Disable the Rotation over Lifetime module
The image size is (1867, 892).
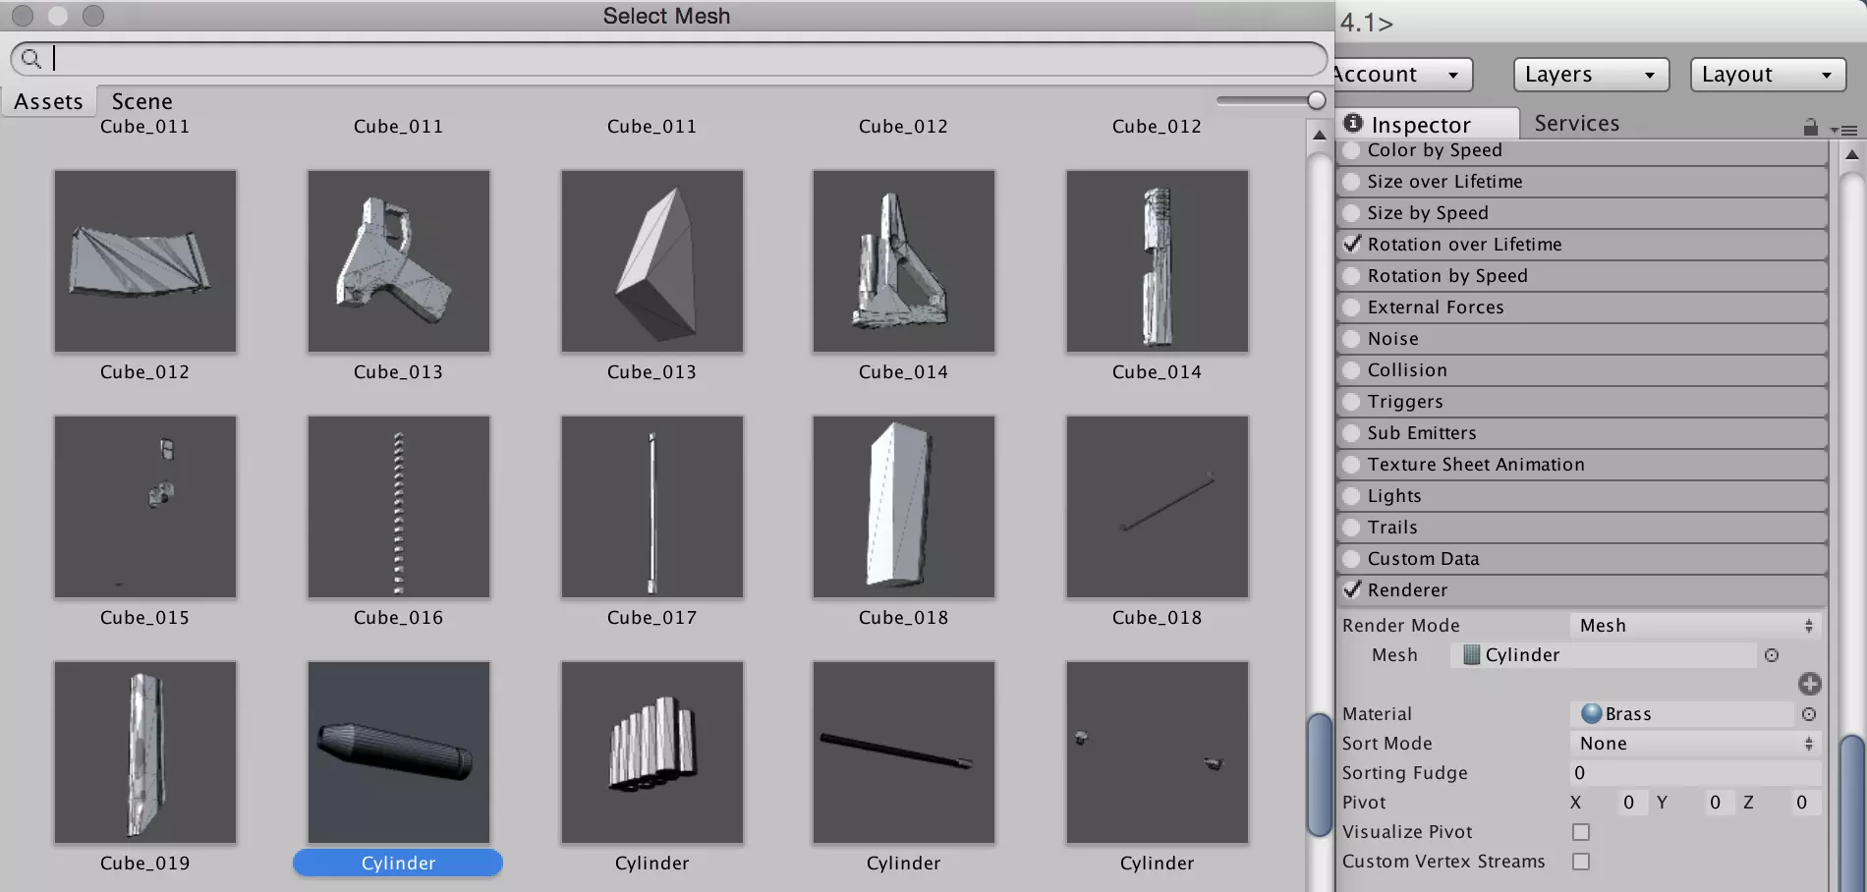pos(1353,245)
